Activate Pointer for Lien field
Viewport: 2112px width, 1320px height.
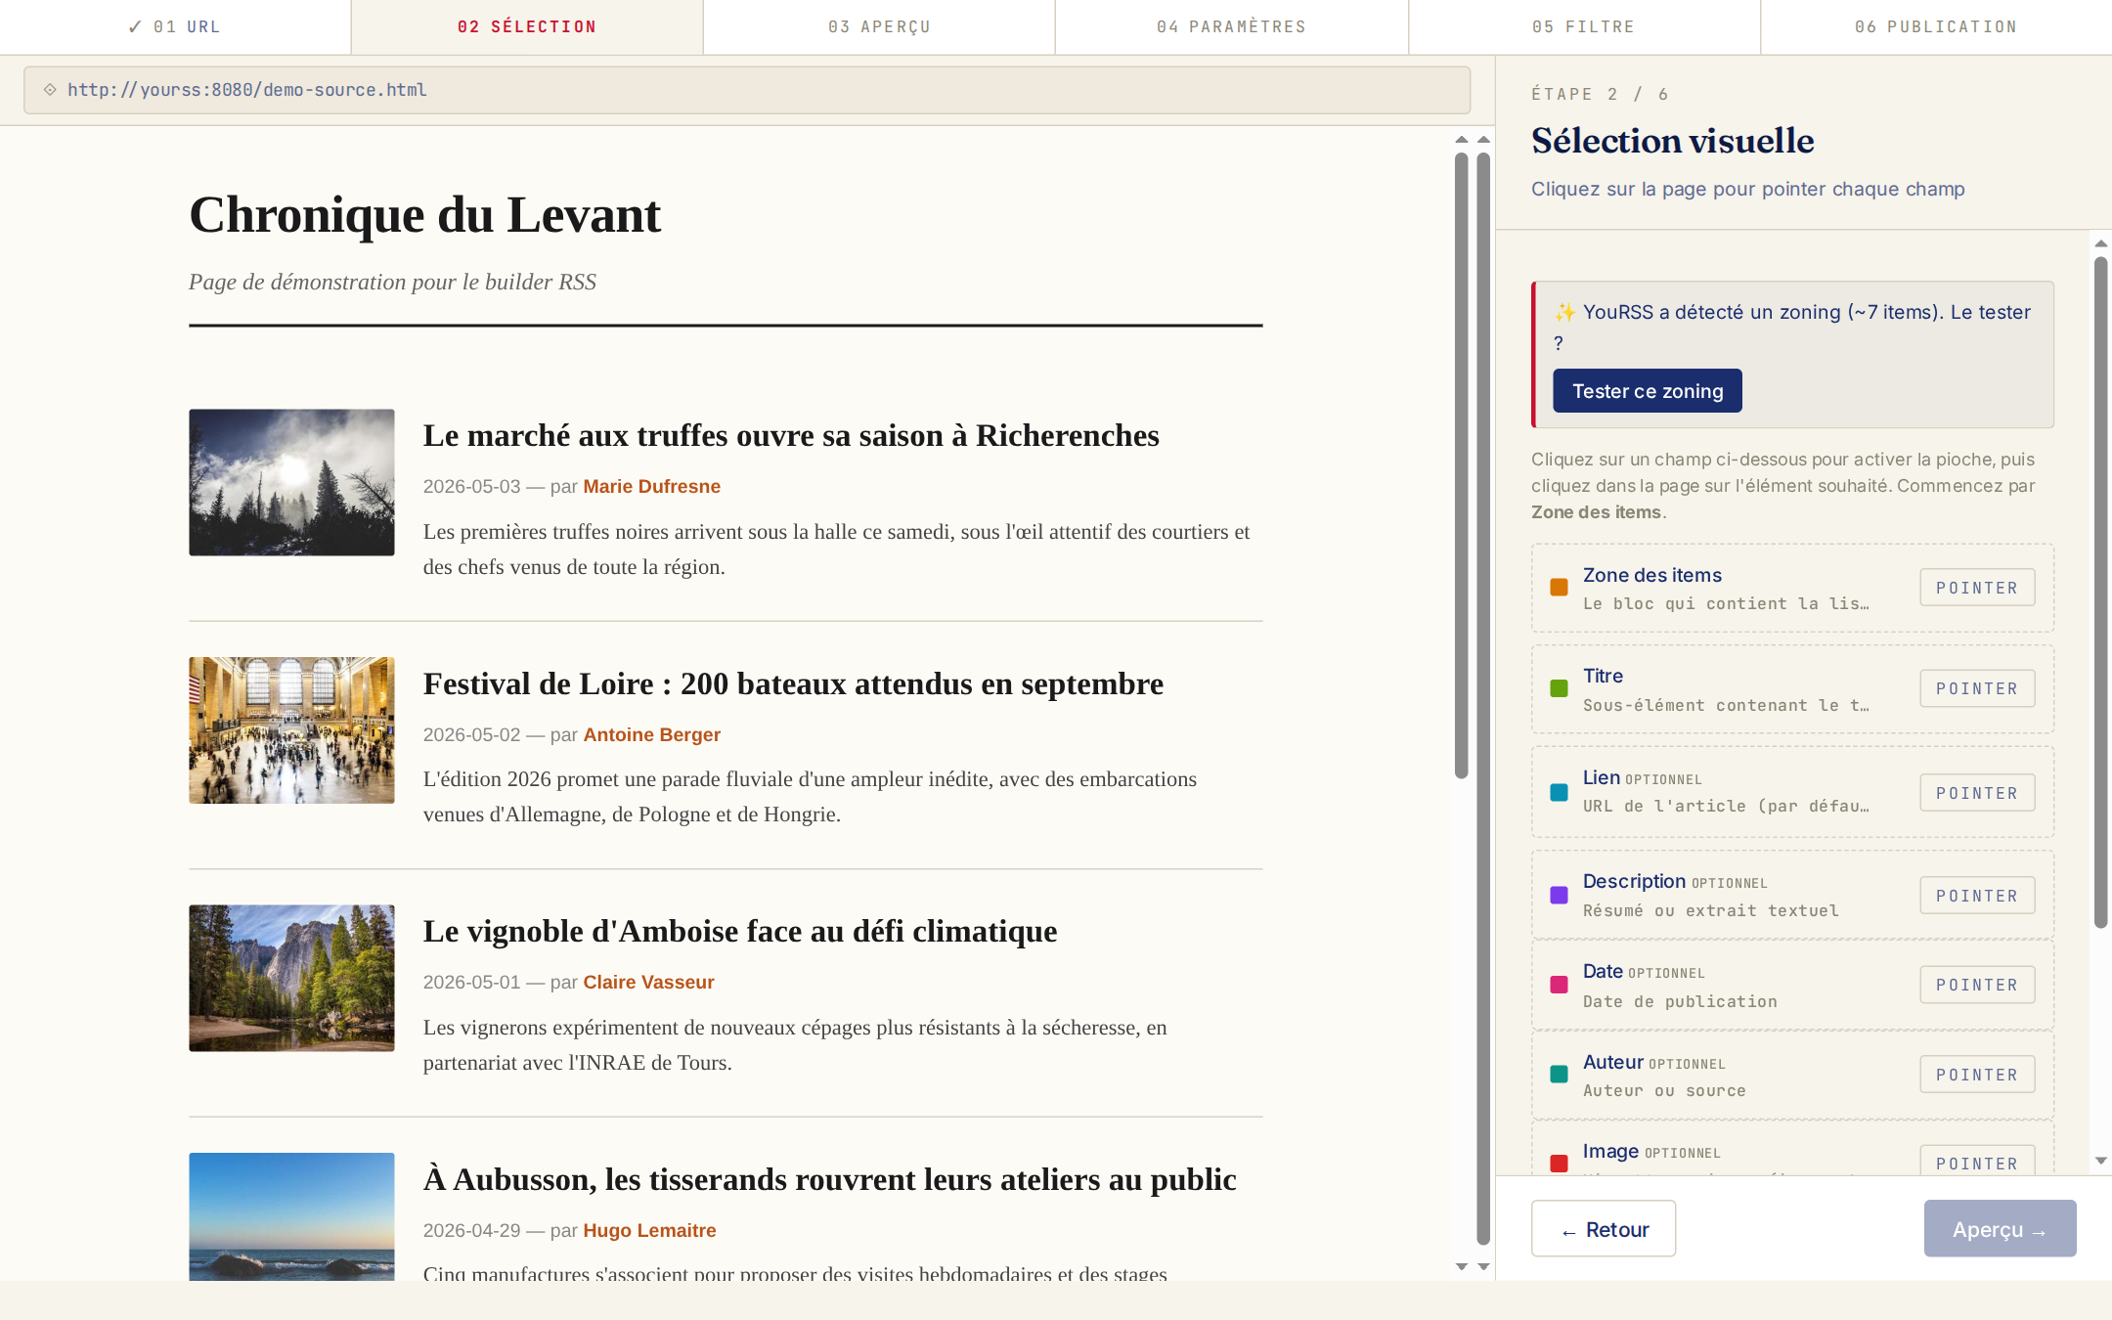1977,793
